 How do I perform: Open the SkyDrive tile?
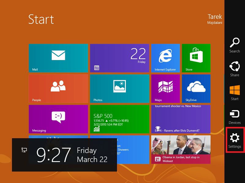(196, 88)
